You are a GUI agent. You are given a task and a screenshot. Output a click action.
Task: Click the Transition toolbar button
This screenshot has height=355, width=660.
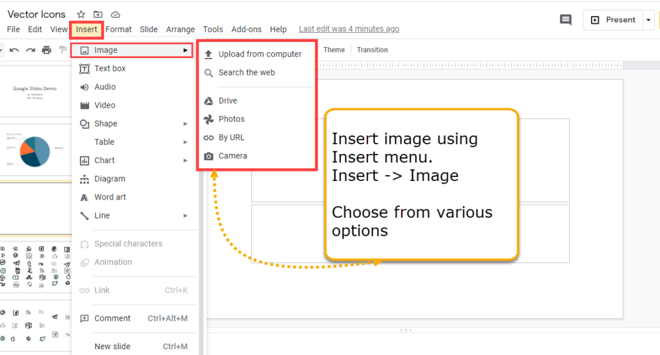tap(373, 50)
